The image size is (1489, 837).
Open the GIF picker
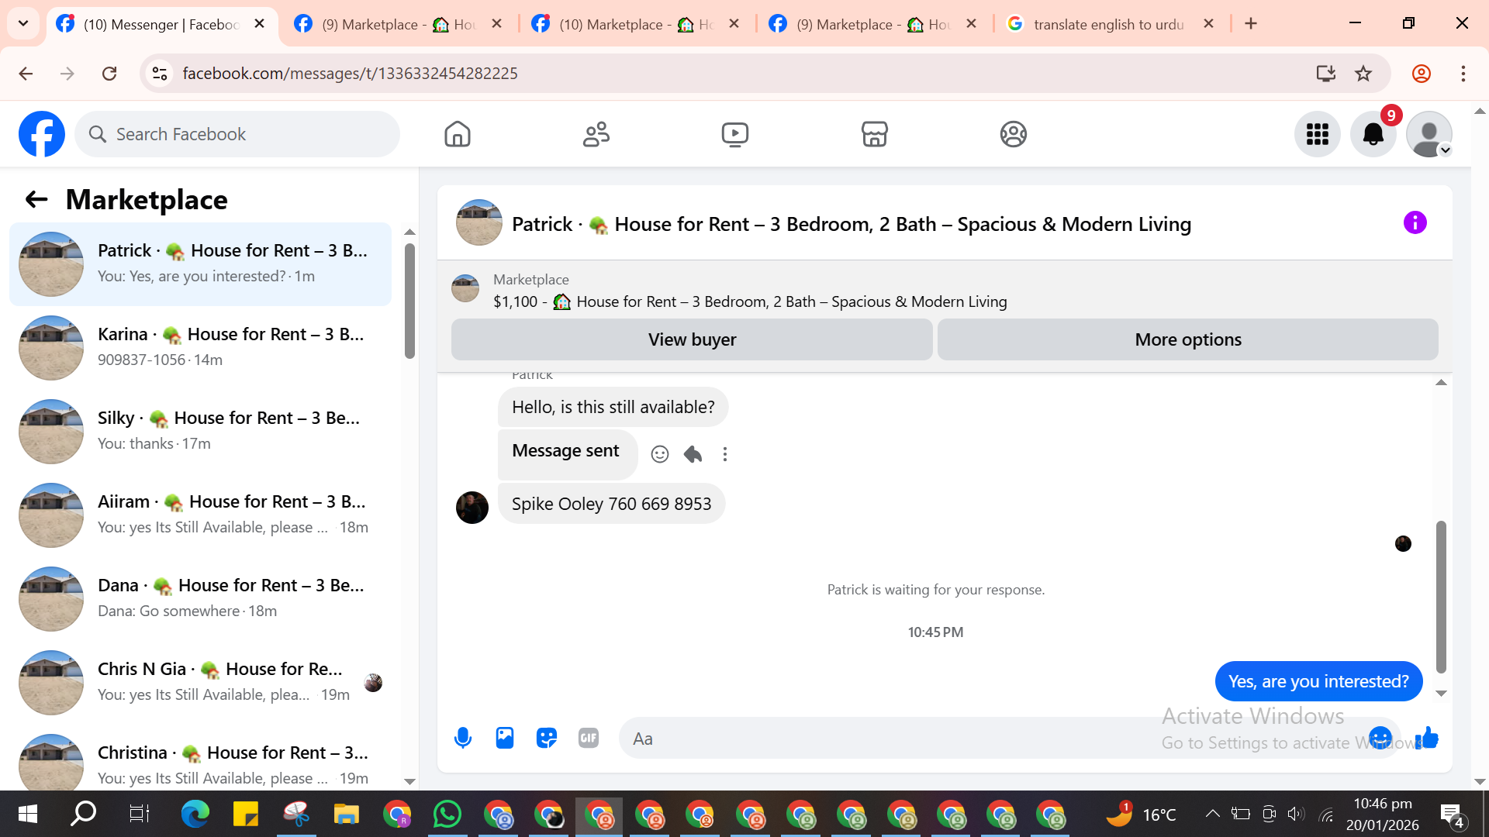pyautogui.click(x=589, y=739)
